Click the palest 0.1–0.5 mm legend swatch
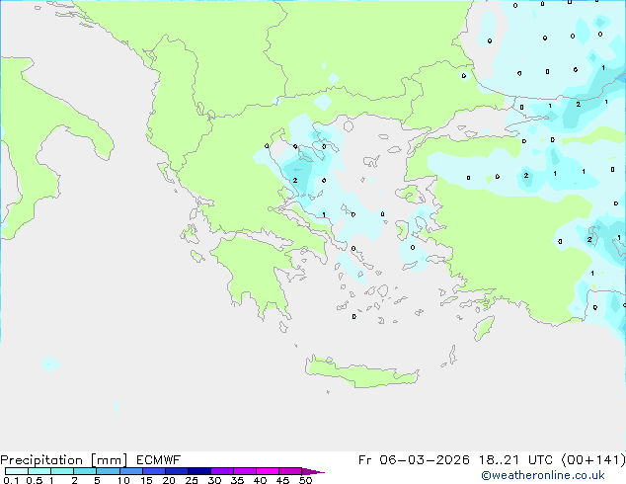 [x=17, y=471]
